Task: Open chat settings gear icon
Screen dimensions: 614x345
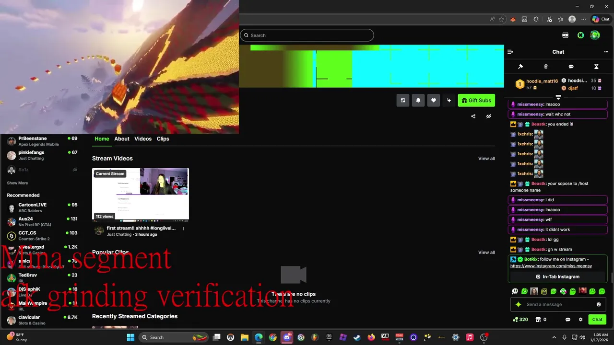Action: pyautogui.click(x=580, y=320)
